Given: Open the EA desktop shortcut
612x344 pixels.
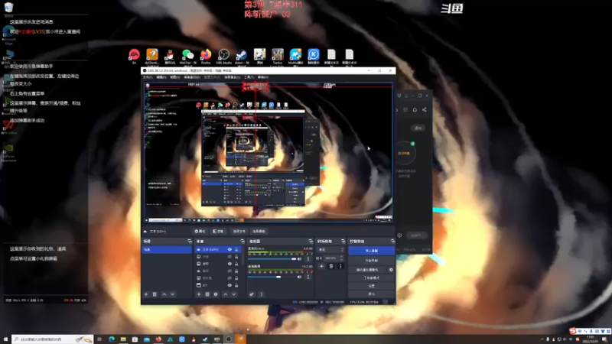Looking at the screenshot, I should click(135, 55).
